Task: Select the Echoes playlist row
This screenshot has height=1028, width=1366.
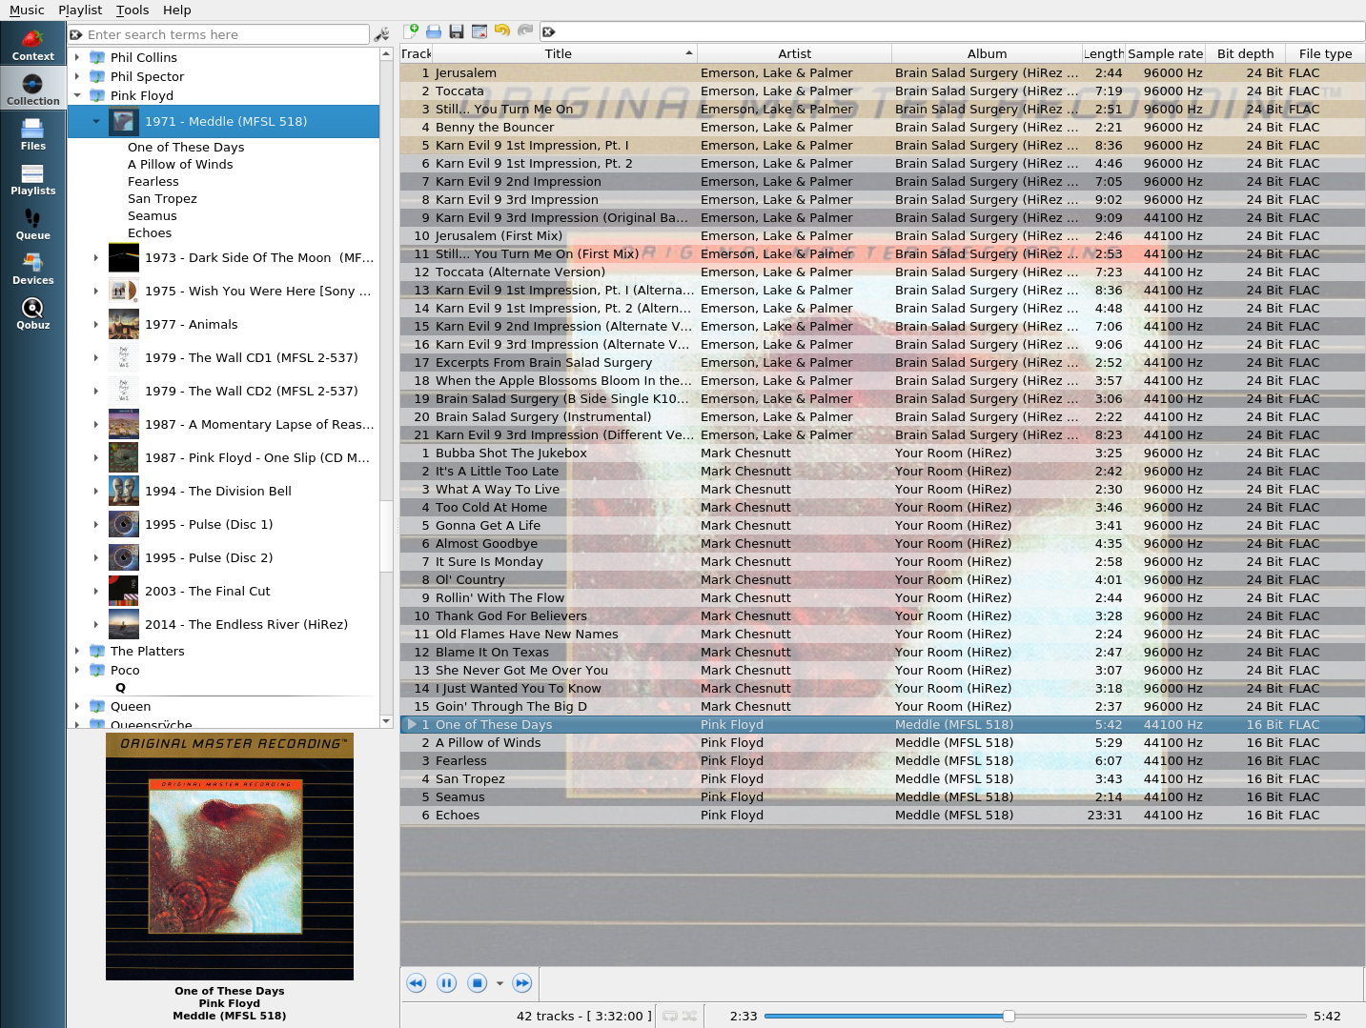Action: [x=883, y=815]
